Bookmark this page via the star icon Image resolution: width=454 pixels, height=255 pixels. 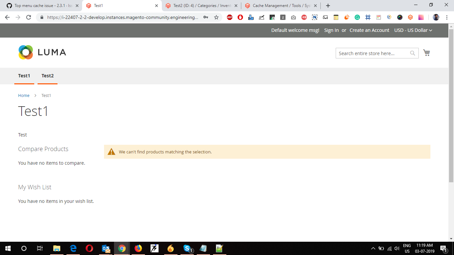(x=216, y=17)
